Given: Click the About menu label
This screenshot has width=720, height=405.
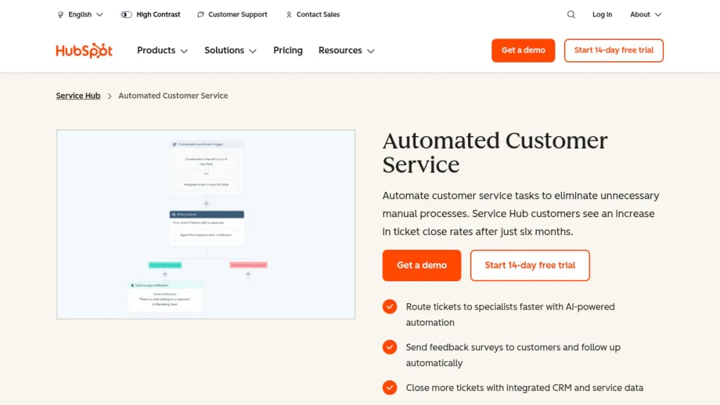Looking at the screenshot, I should tap(639, 15).
